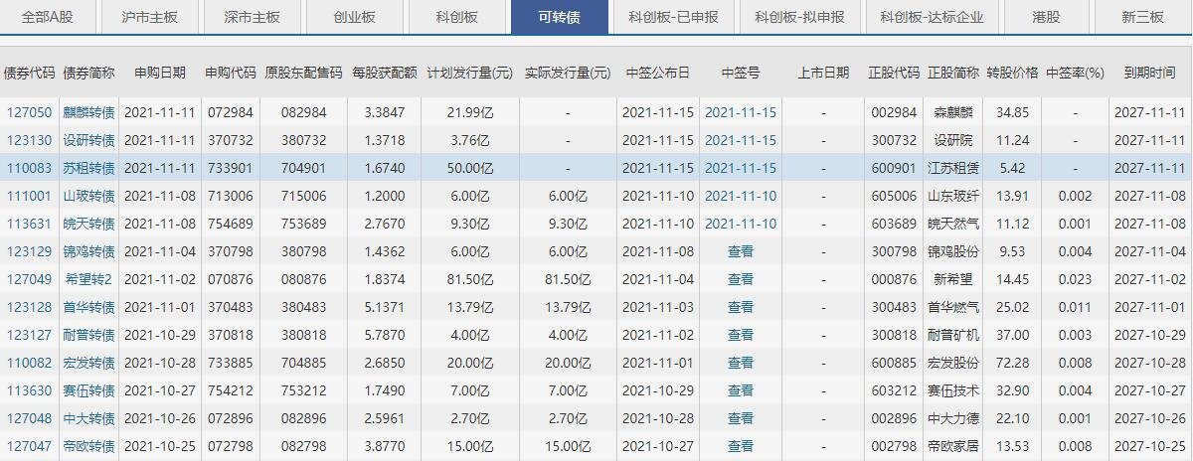Open 中签号 date link for 麒麟转债
Viewport: 1193px width, 461px height.
[741, 112]
